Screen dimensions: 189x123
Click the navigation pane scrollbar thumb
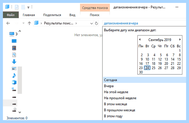pos(20,80)
